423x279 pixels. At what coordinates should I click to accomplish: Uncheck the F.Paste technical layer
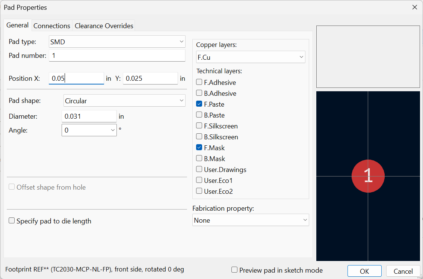point(199,104)
